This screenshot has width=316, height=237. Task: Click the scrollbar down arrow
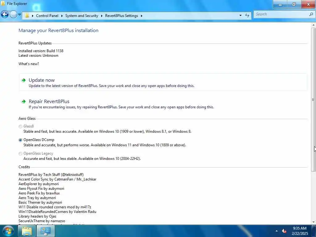coord(313,222)
